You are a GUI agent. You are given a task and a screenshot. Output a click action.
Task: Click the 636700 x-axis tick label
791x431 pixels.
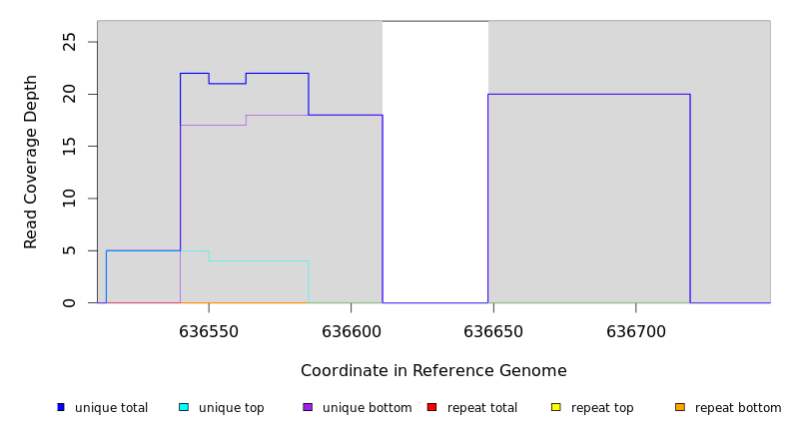point(636,330)
